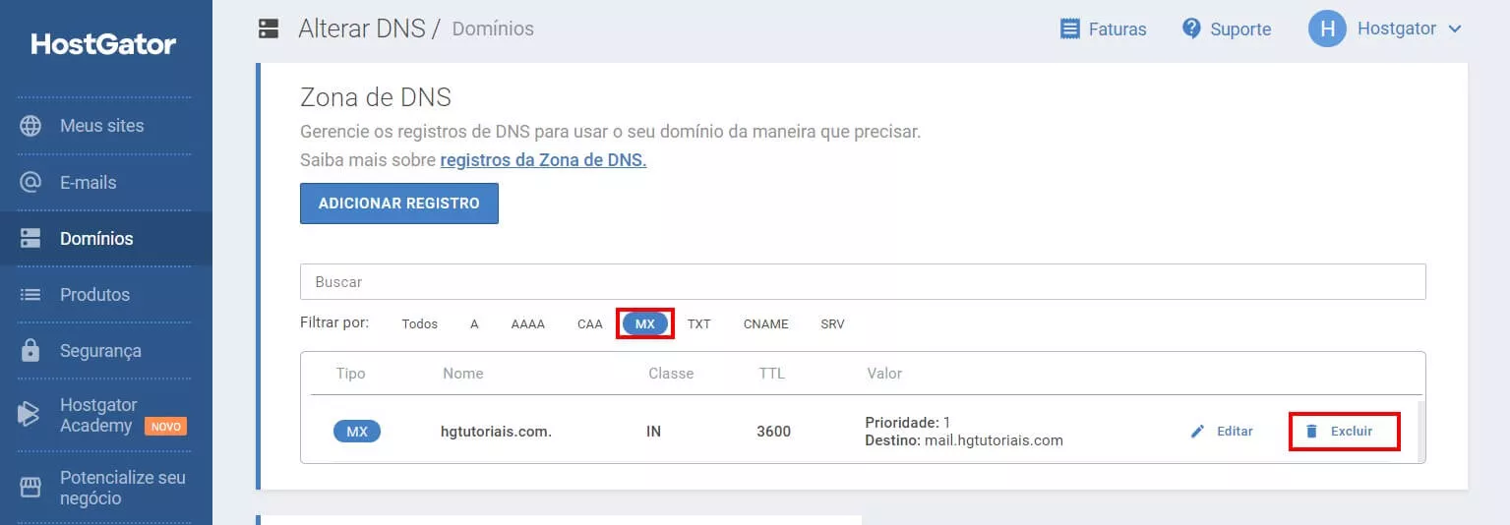Screen dimensions: 1510x525
Task: Open registros da Zona de DNS link
Action: 543,160
